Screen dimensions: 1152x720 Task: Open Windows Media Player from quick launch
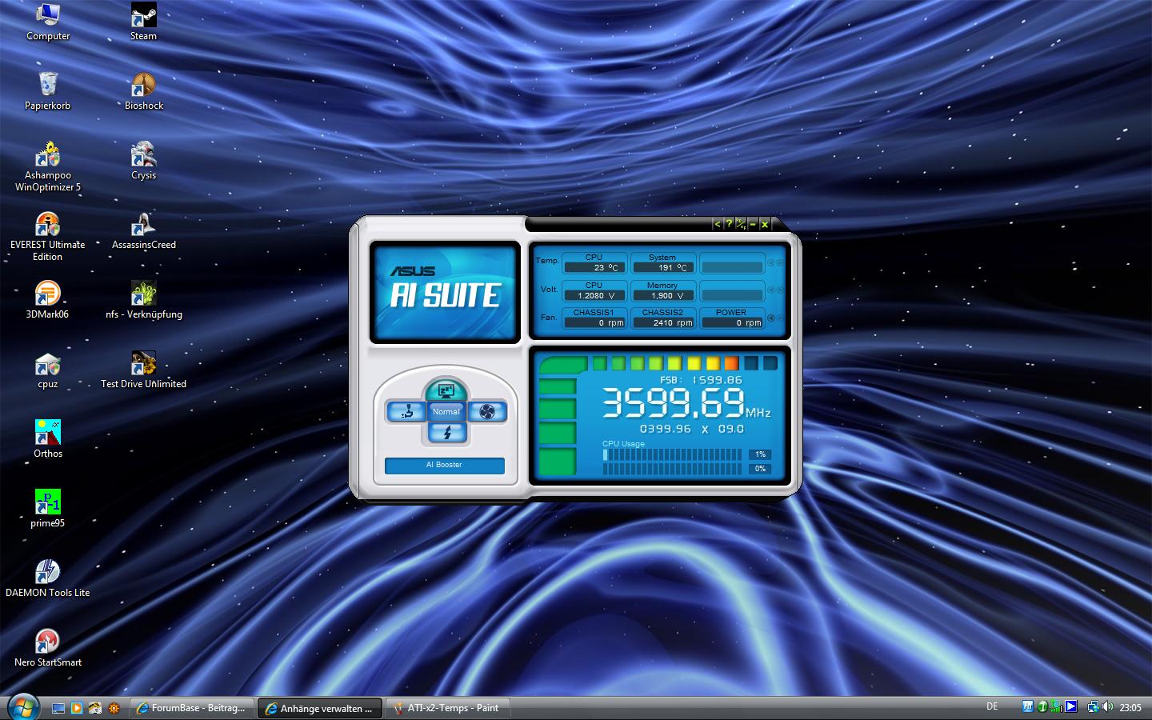coord(77,708)
